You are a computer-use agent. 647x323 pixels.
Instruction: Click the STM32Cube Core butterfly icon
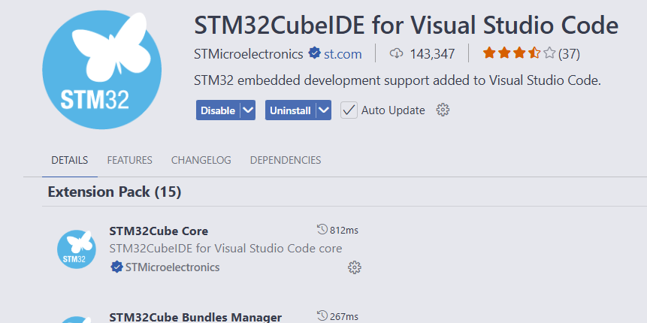[77, 249]
